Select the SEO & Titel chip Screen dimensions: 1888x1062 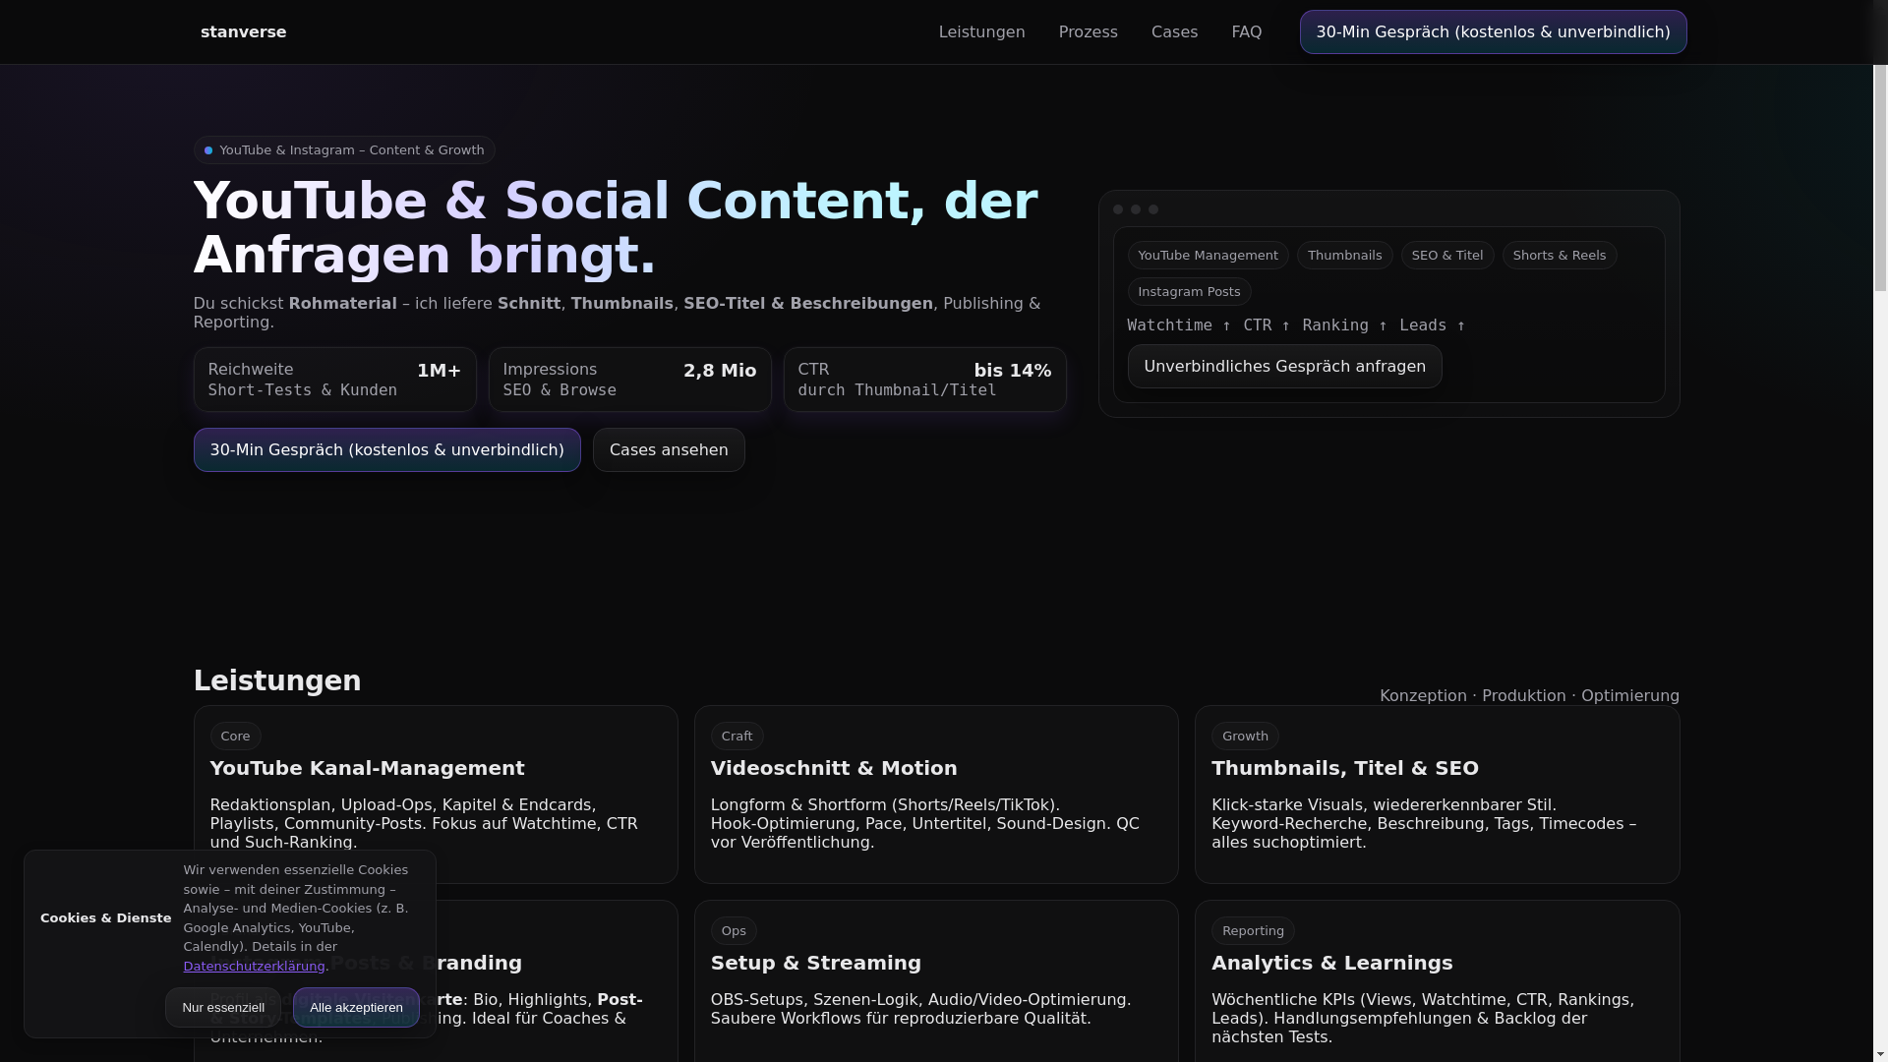(1447, 256)
